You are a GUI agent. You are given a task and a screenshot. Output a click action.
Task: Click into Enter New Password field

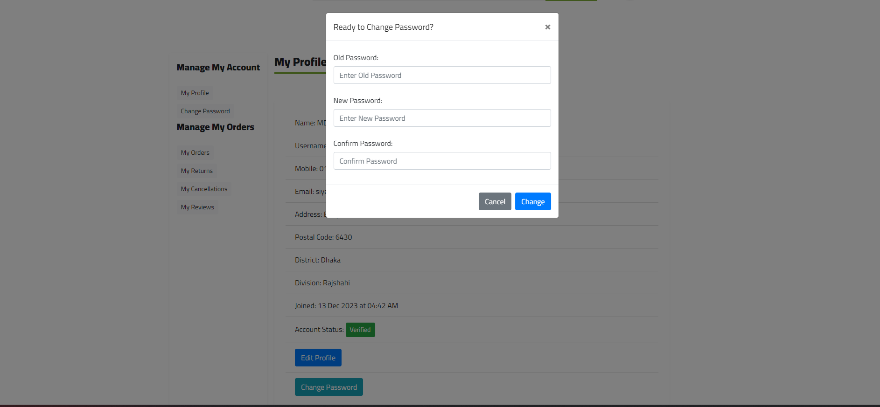coord(442,118)
